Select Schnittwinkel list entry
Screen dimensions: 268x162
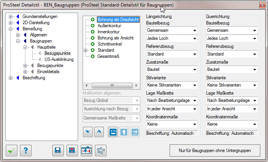110,44
